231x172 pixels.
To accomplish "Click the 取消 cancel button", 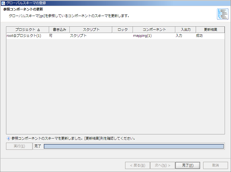I will point(215,165).
